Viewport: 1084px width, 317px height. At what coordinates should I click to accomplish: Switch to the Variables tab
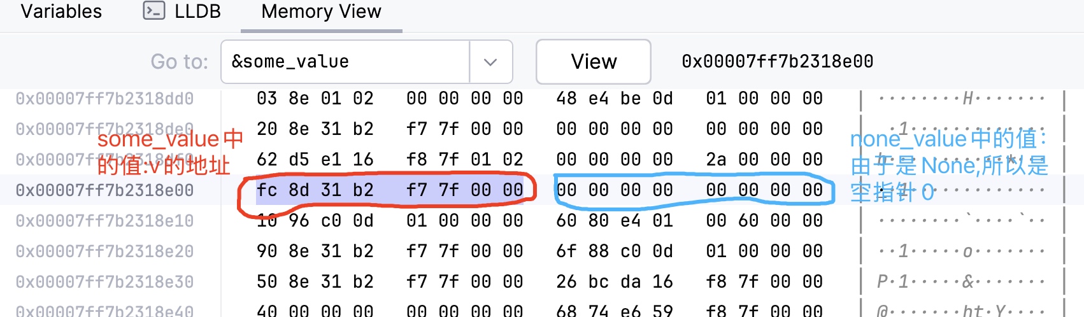[x=61, y=11]
